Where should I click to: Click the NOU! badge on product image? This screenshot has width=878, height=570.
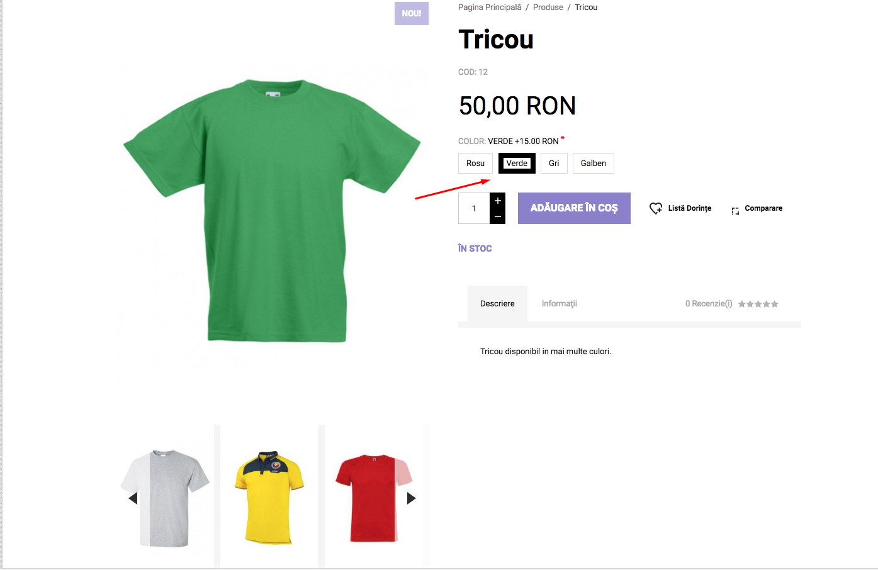[412, 13]
